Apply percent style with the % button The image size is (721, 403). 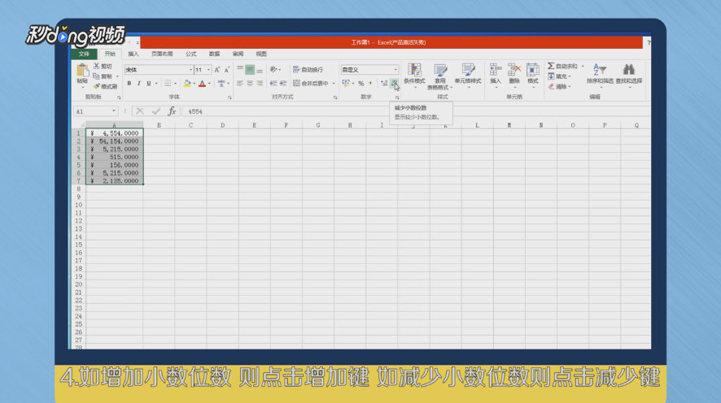361,84
